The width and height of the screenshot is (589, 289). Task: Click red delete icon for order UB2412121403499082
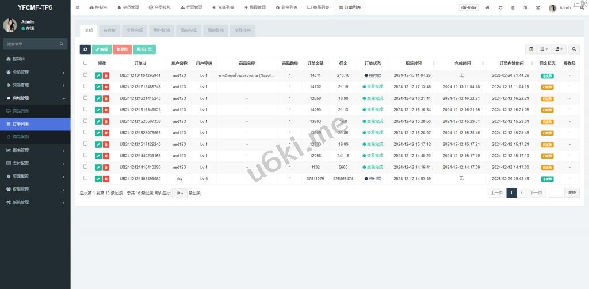coord(106,179)
